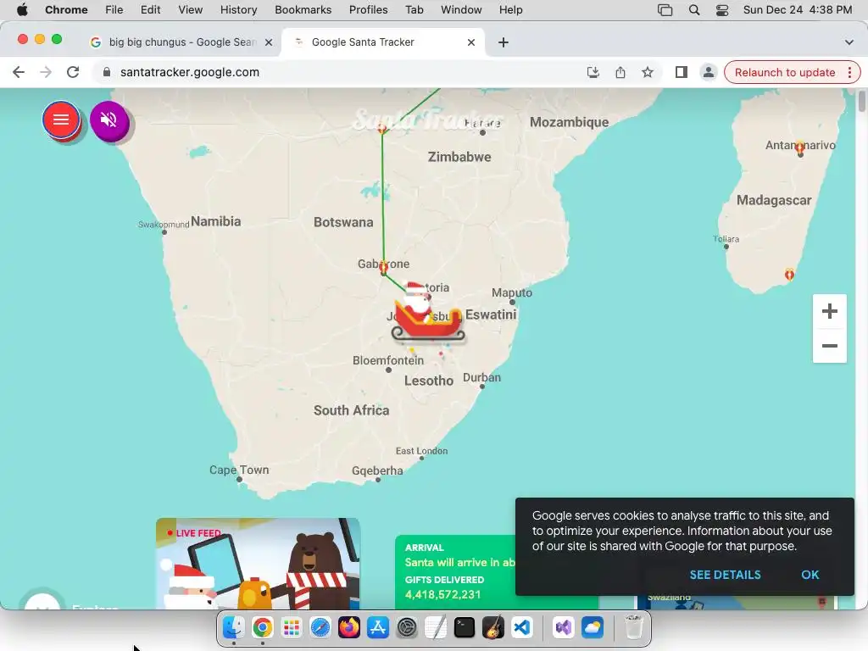Open the Window menu
The image size is (868, 651).
tap(461, 9)
